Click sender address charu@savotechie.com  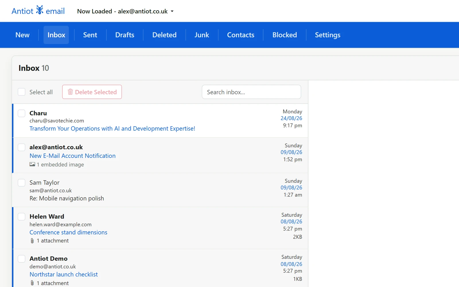[x=57, y=121]
